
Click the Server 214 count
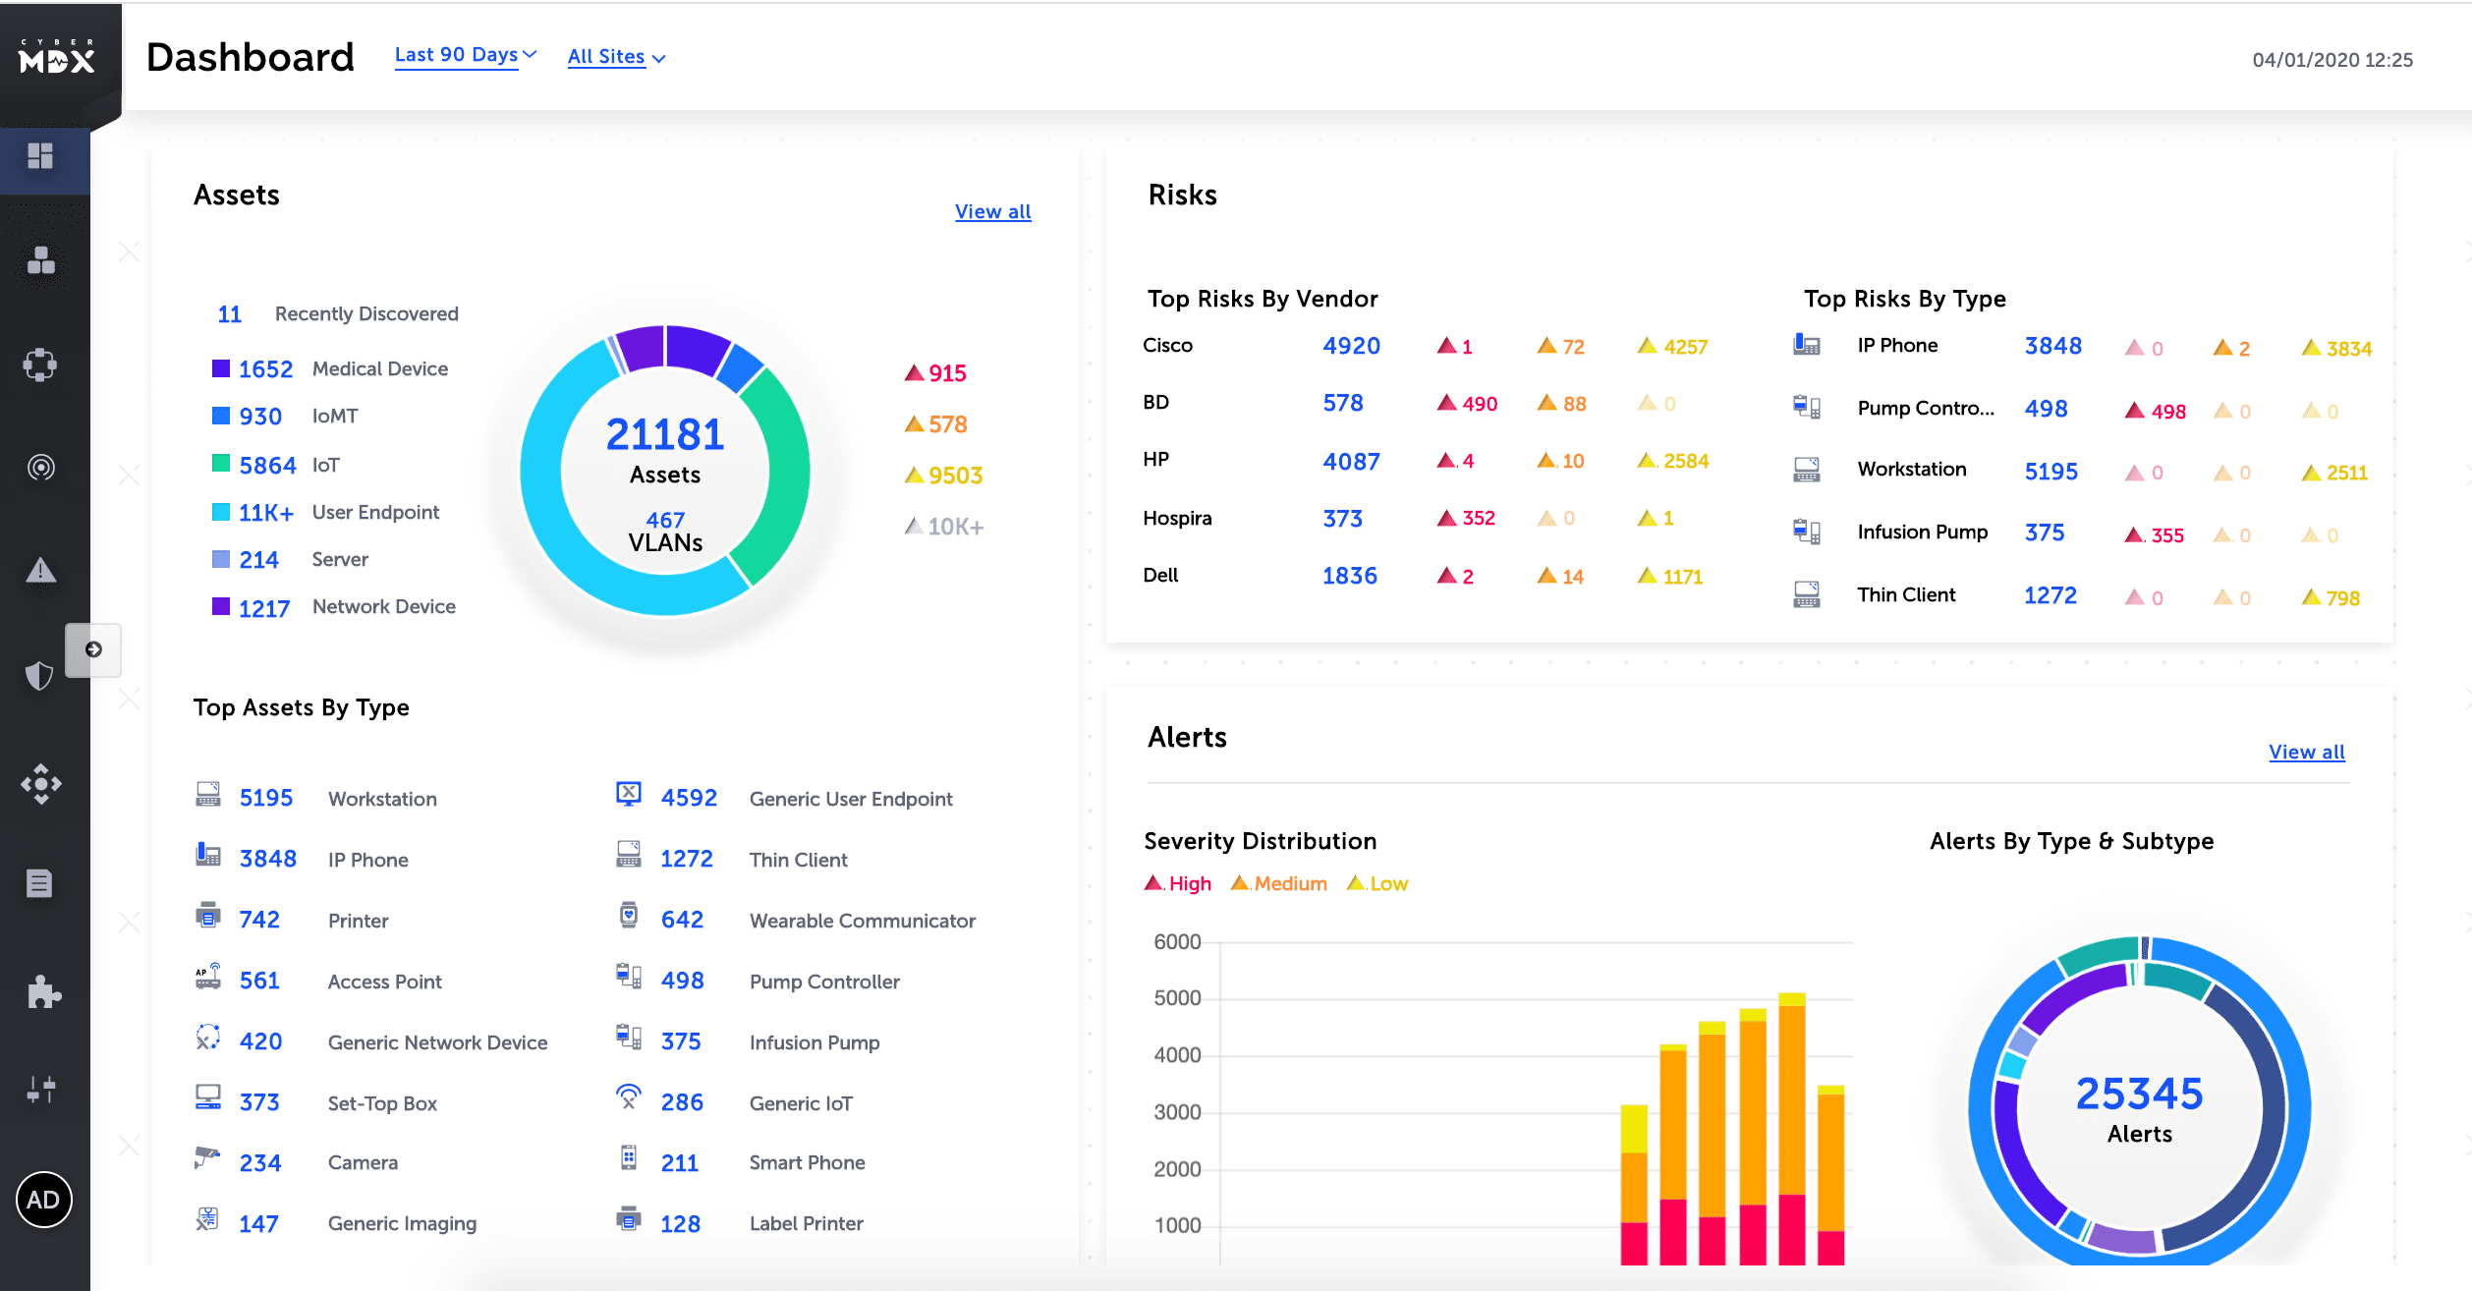point(258,560)
